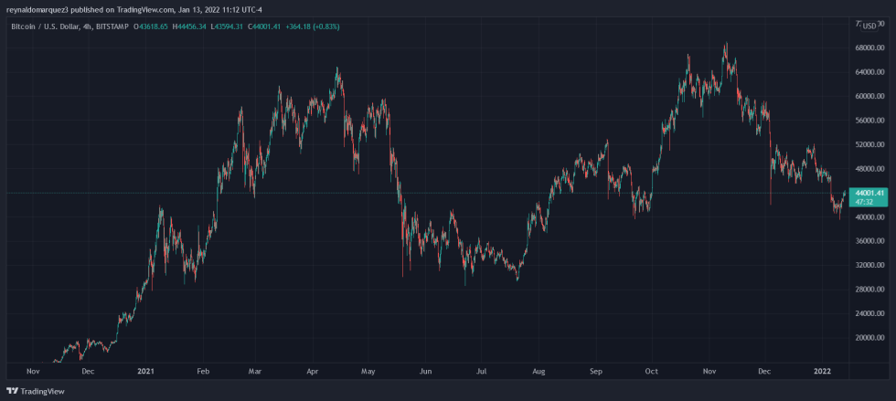Click the Jul label on time axis
Screen dimensions: 896x401
(x=482, y=371)
